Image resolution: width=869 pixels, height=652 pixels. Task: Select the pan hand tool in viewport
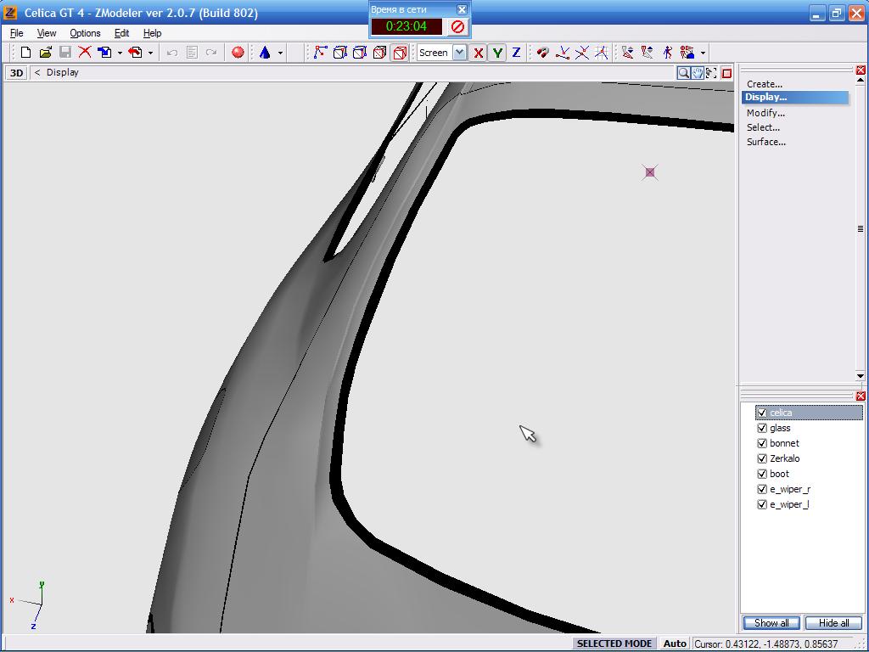click(x=697, y=73)
